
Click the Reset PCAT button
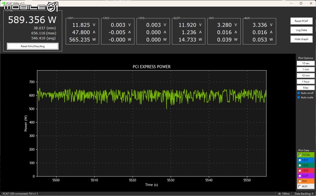pos(301,21)
